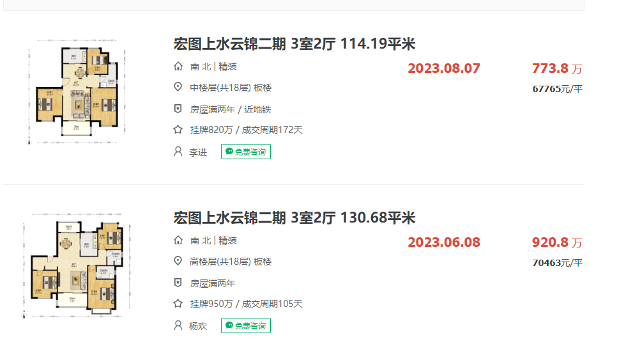Click the shield icon beside 房屋满两年 in the second listing
Image resolution: width=619 pixels, height=353 pixels.
178,283
